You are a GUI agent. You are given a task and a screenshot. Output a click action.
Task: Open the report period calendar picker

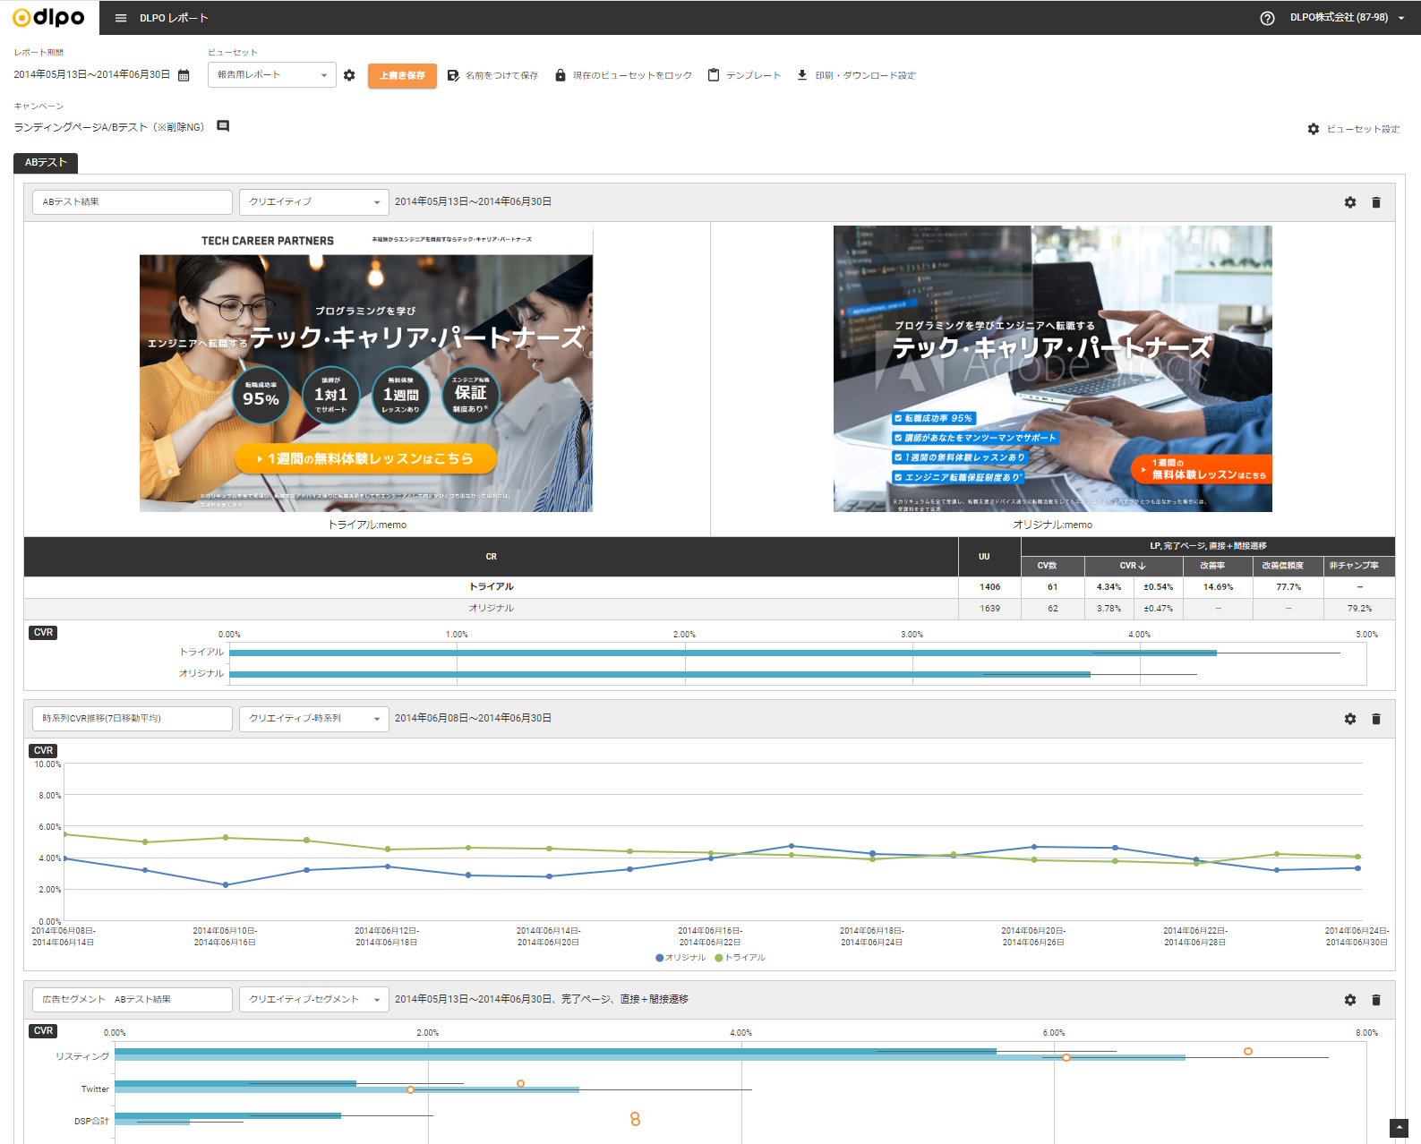coord(184,75)
